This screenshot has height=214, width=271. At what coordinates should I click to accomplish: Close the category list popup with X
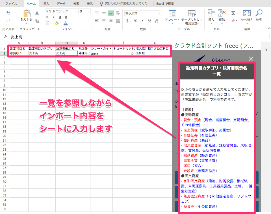click(251, 59)
